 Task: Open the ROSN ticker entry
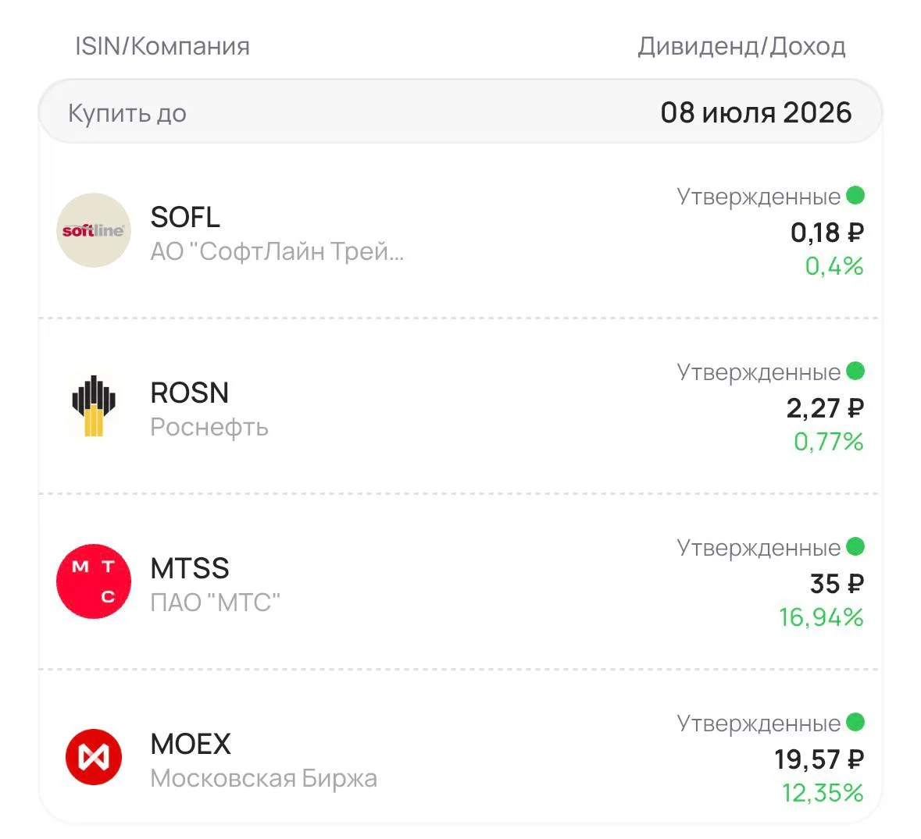[189, 393]
